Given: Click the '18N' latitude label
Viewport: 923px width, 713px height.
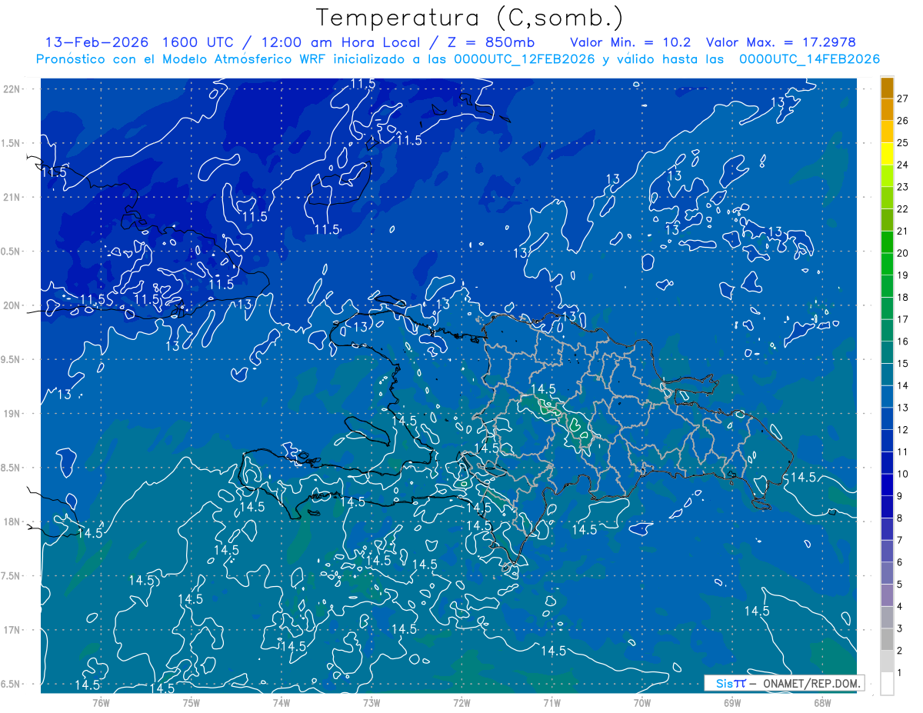Looking at the screenshot, I should [x=13, y=521].
